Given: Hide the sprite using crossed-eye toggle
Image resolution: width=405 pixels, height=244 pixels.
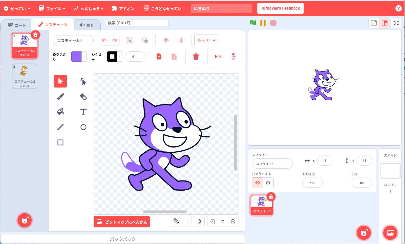Looking at the screenshot, I should click(268, 183).
